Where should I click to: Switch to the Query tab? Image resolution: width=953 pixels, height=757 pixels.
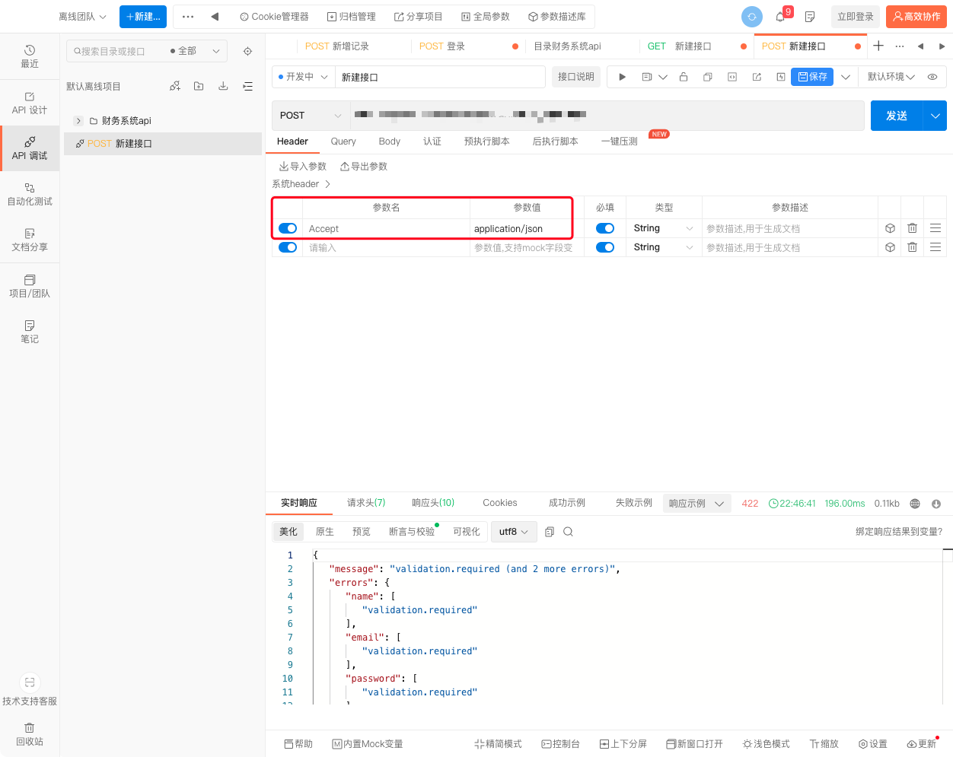click(343, 142)
